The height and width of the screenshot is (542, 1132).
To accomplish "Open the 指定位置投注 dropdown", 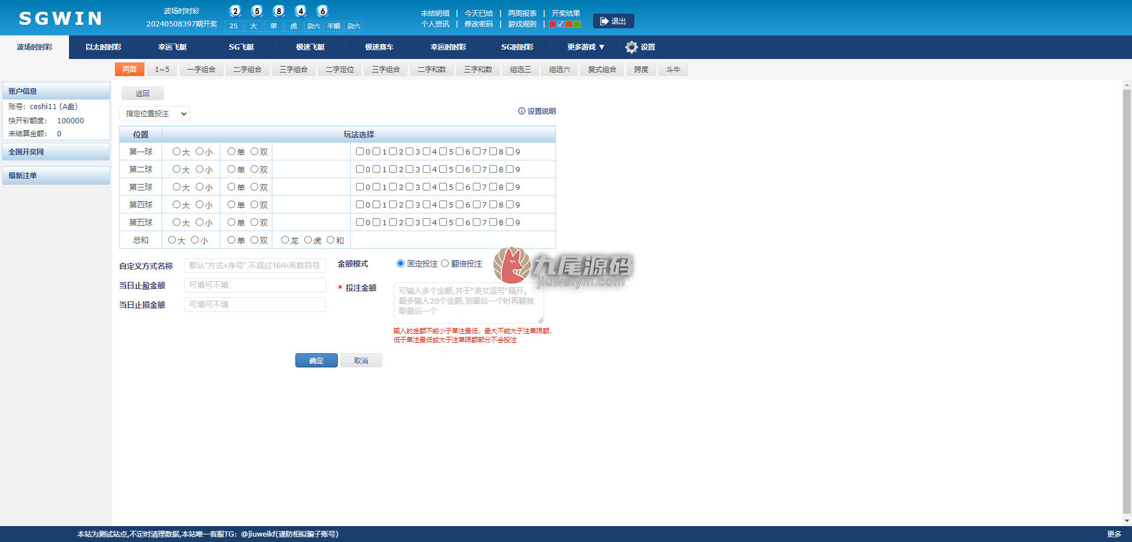I will click(154, 114).
